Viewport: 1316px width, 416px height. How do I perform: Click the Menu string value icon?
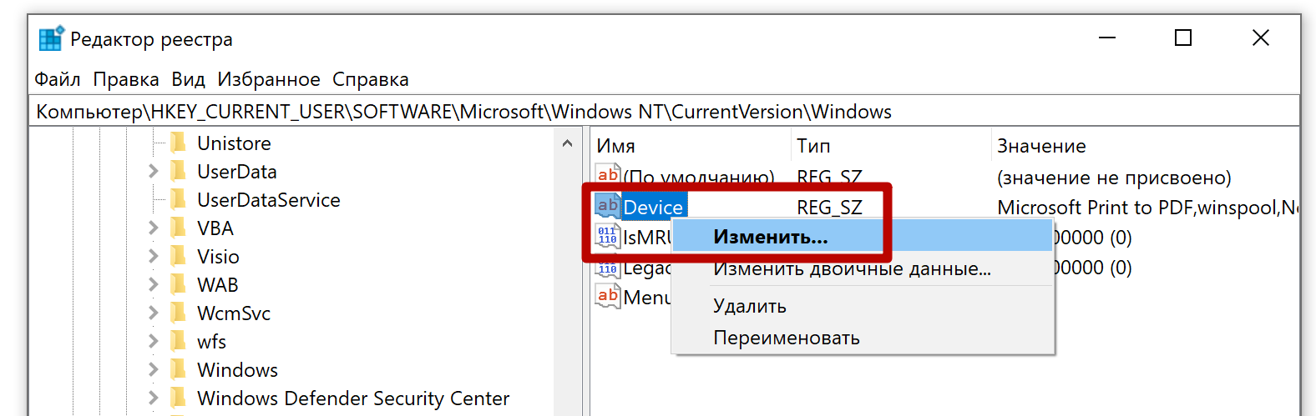(x=608, y=297)
